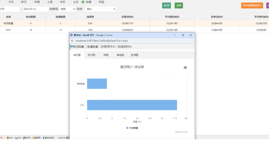Choose 接通数量 radio in chart popup
This screenshot has width=269, height=168.
pyautogui.click(x=86, y=46)
